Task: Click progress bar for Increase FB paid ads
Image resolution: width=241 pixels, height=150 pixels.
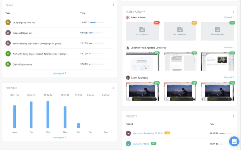Action: tap(96, 33)
